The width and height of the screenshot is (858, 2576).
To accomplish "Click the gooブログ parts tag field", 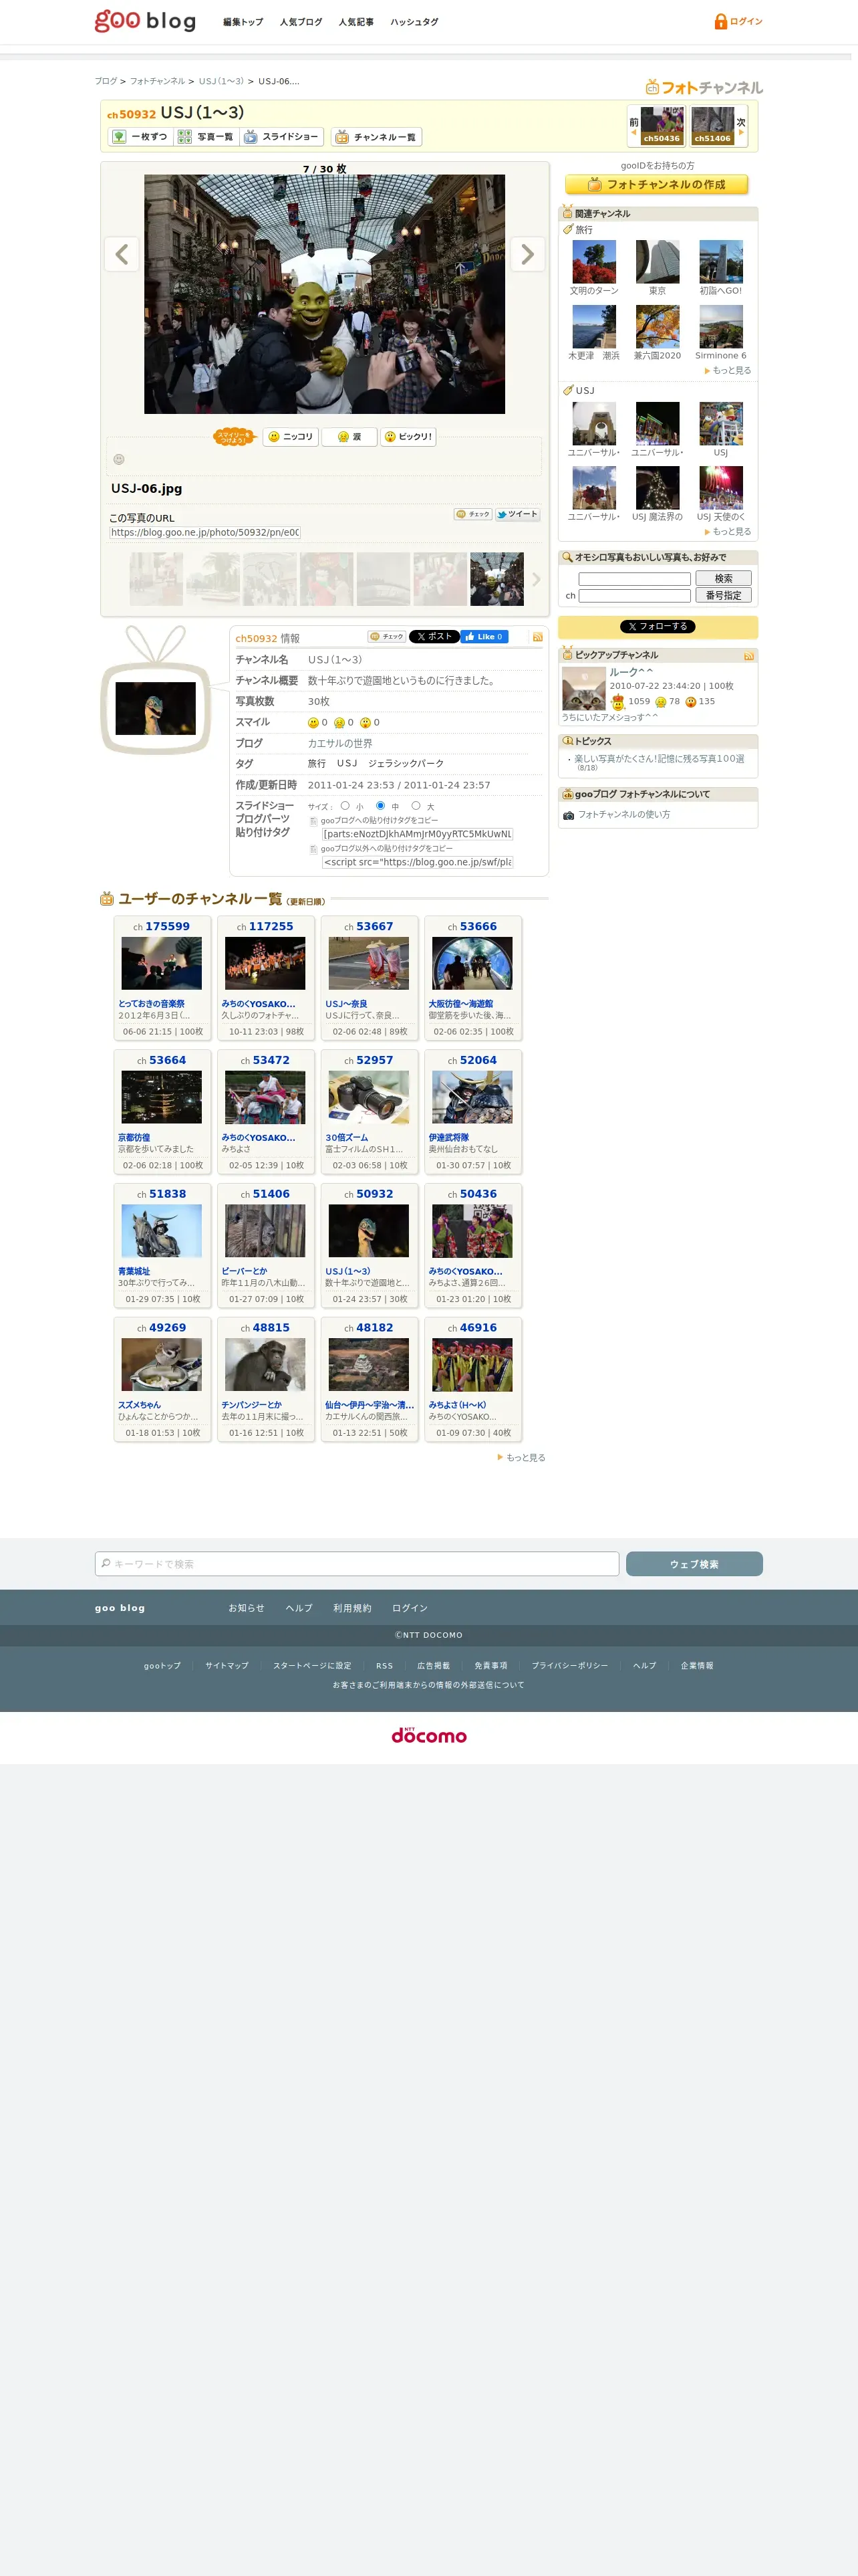I will 418,834.
